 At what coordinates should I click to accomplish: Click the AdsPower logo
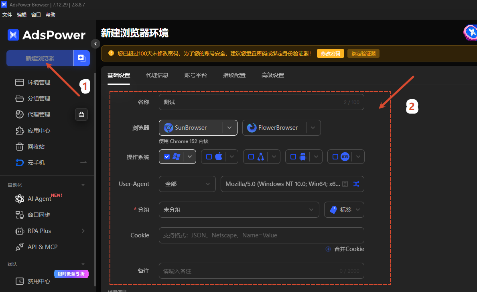(47, 35)
